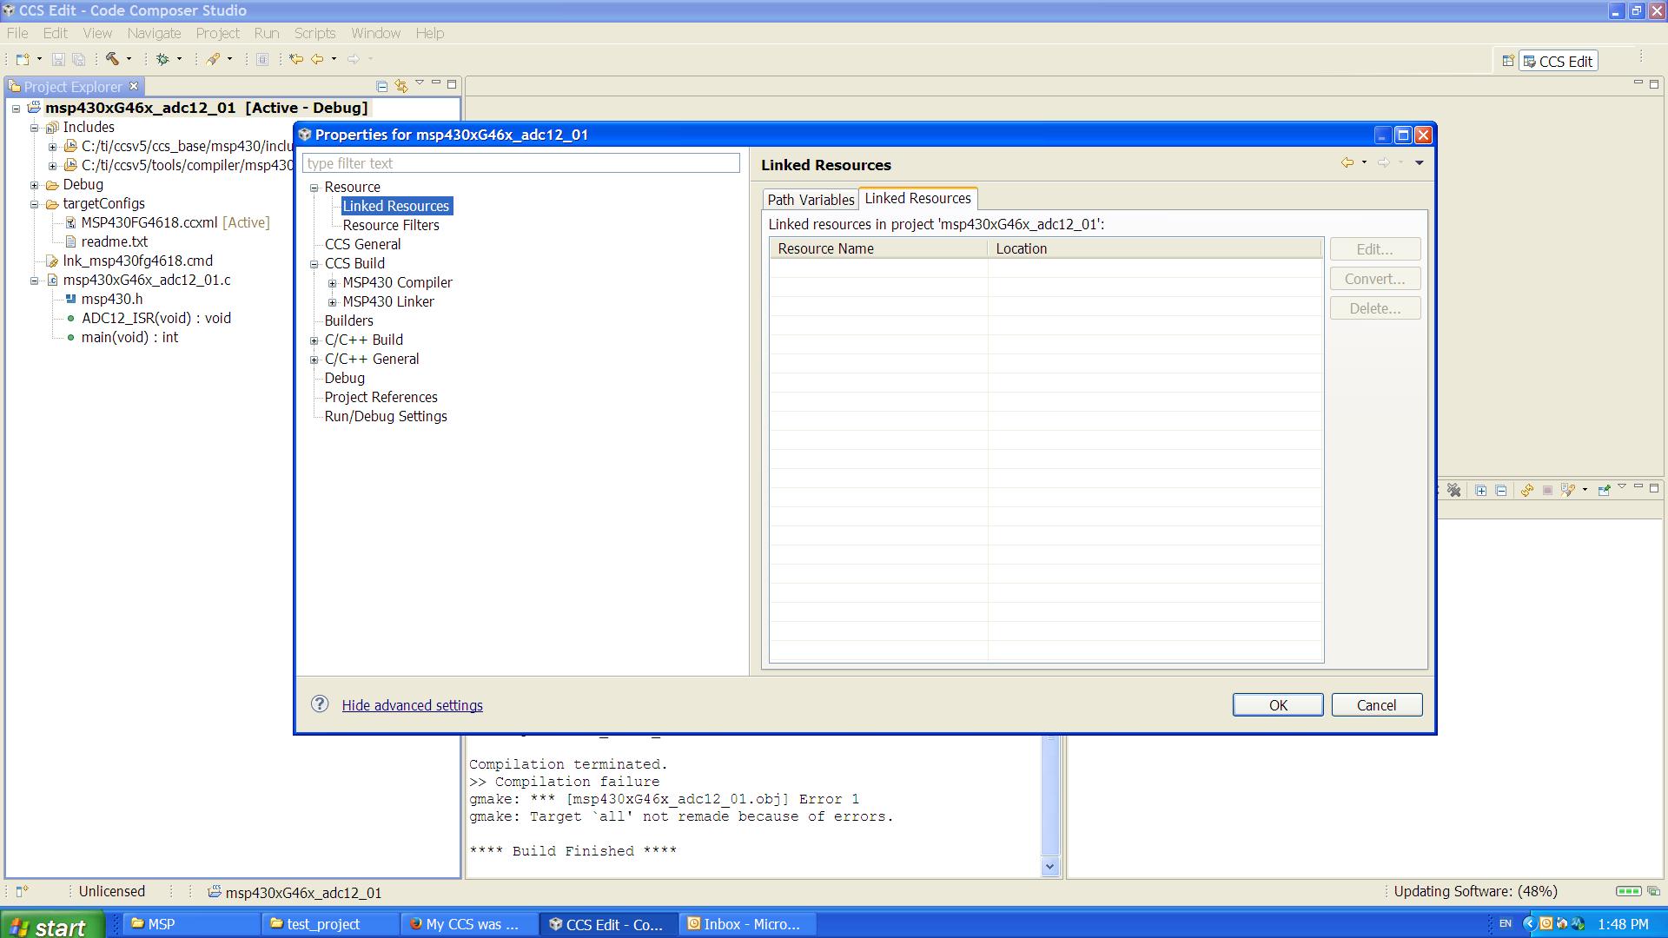This screenshot has width=1668, height=938.
Task: Click Expand All icon in lower-right panel
Action: click(1480, 491)
